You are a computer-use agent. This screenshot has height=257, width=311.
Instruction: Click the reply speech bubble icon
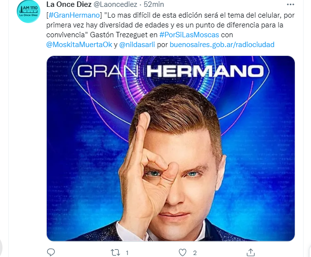[51, 253]
